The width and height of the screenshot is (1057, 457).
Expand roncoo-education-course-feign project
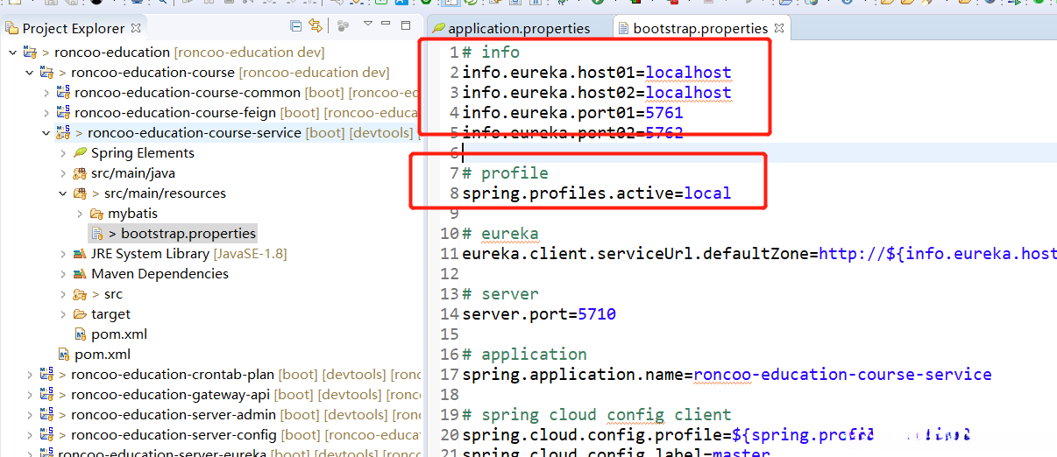[46, 113]
